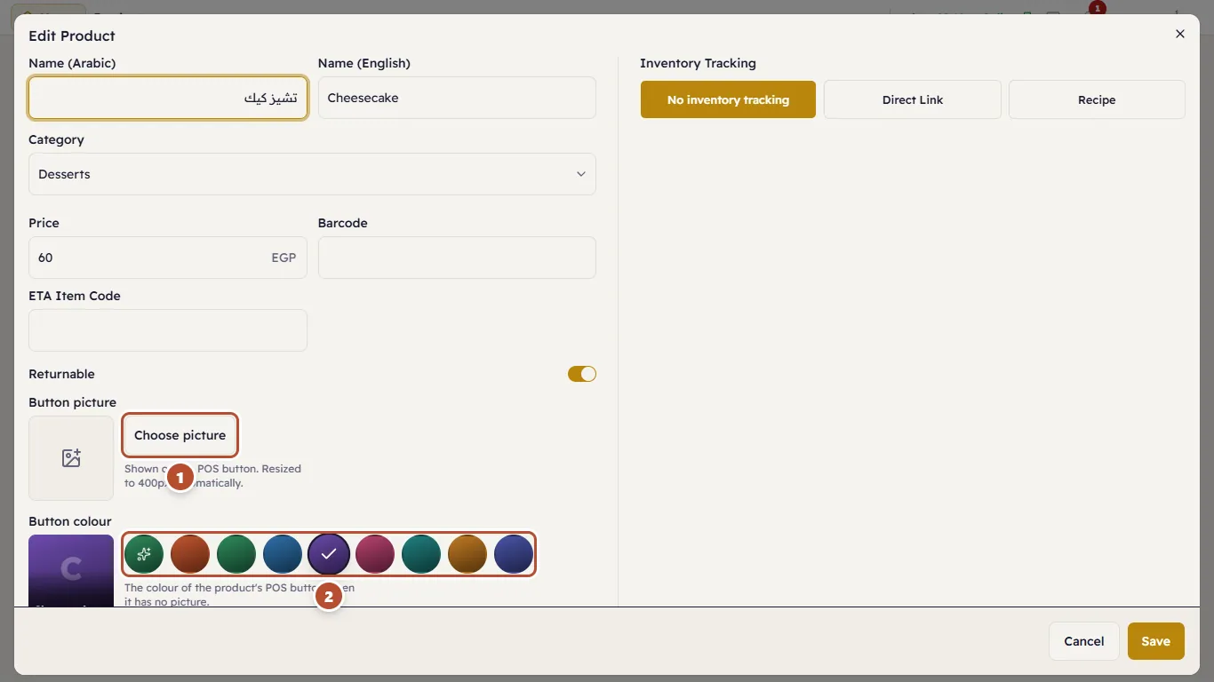Click the Name (English) field containing Cheesecake
Viewport: 1214px width, 682px height.
pyautogui.click(x=457, y=98)
